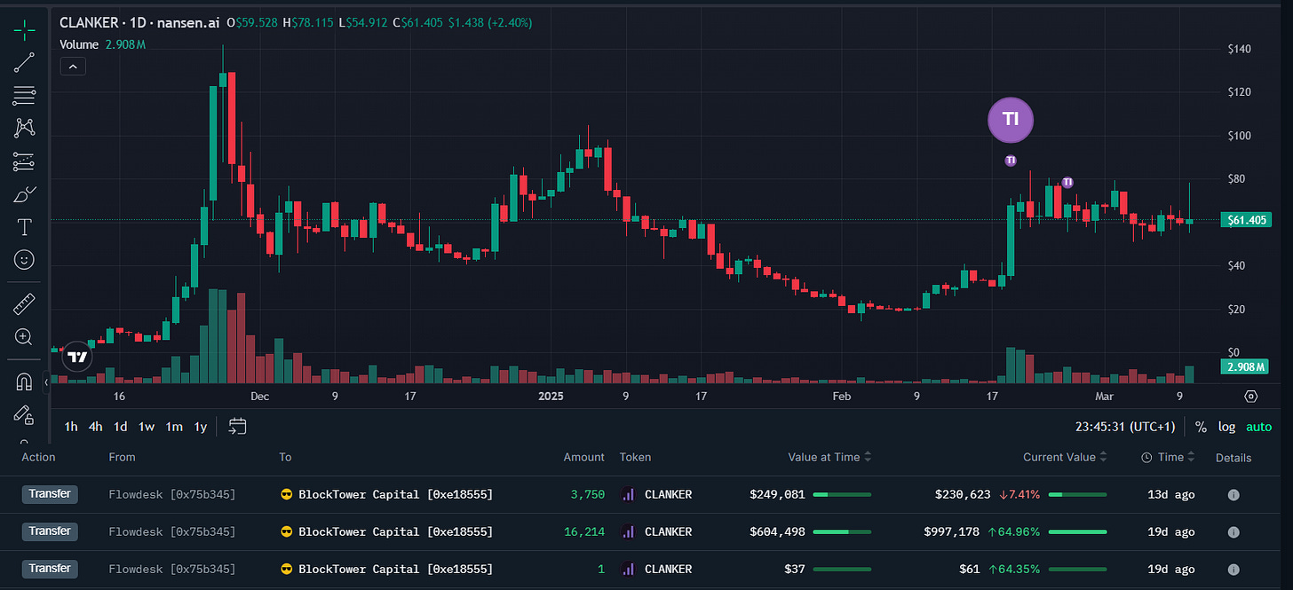This screenshot has width=1293, height=590.
Task: Open the Fibonacci retracement tool
Action: coord(24,95)
